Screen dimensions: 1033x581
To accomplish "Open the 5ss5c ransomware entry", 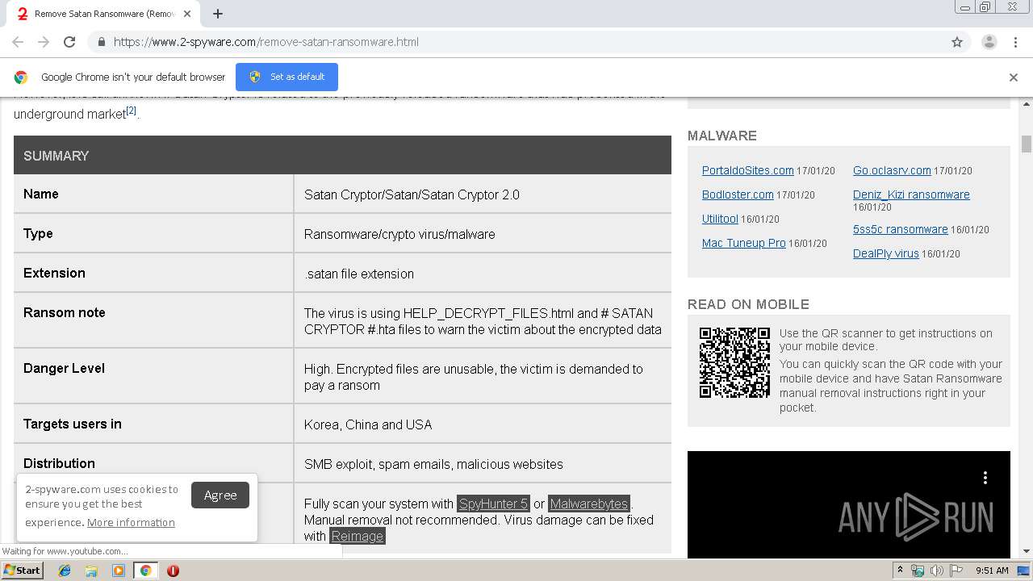I will click(900, 229).
